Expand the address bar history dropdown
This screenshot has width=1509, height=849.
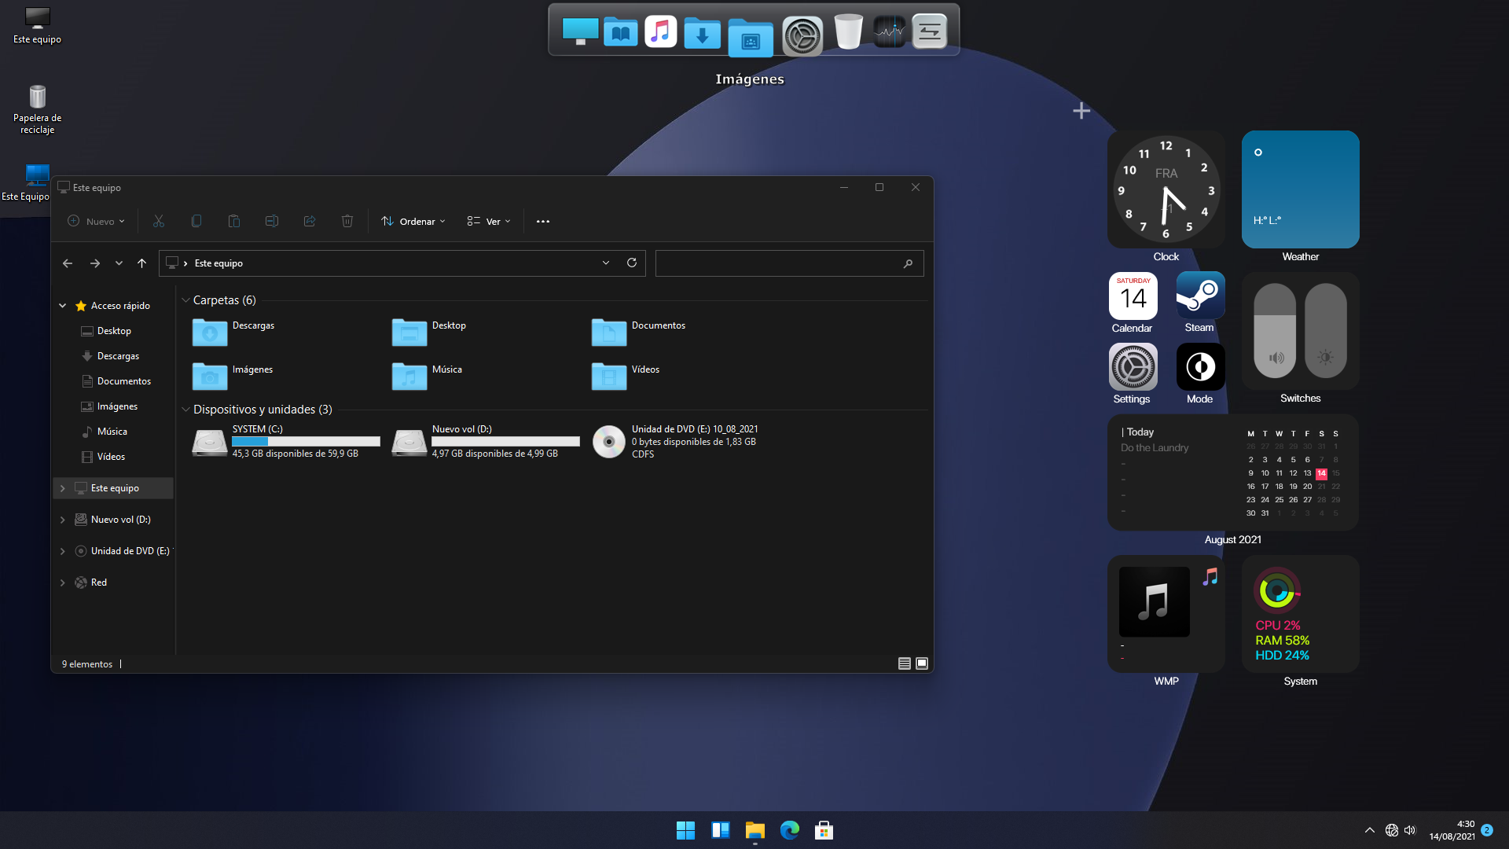coord(606,263)
